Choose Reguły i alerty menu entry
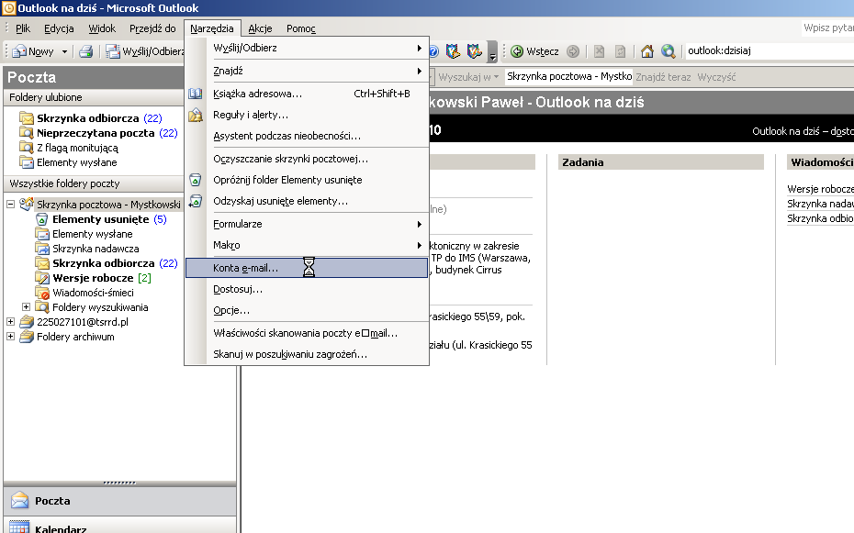The height and width of the screenshot is (533, 854). pos(307,115)
